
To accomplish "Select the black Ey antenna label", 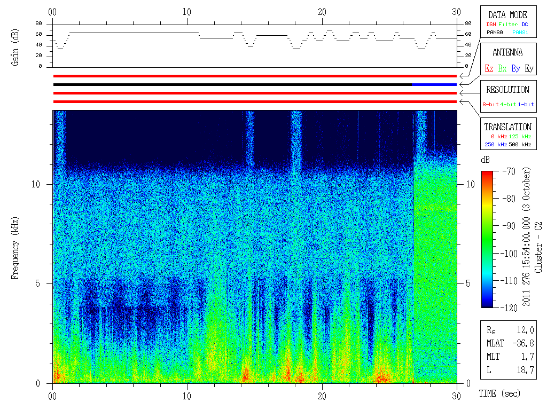I will click(x=529, y=68).
